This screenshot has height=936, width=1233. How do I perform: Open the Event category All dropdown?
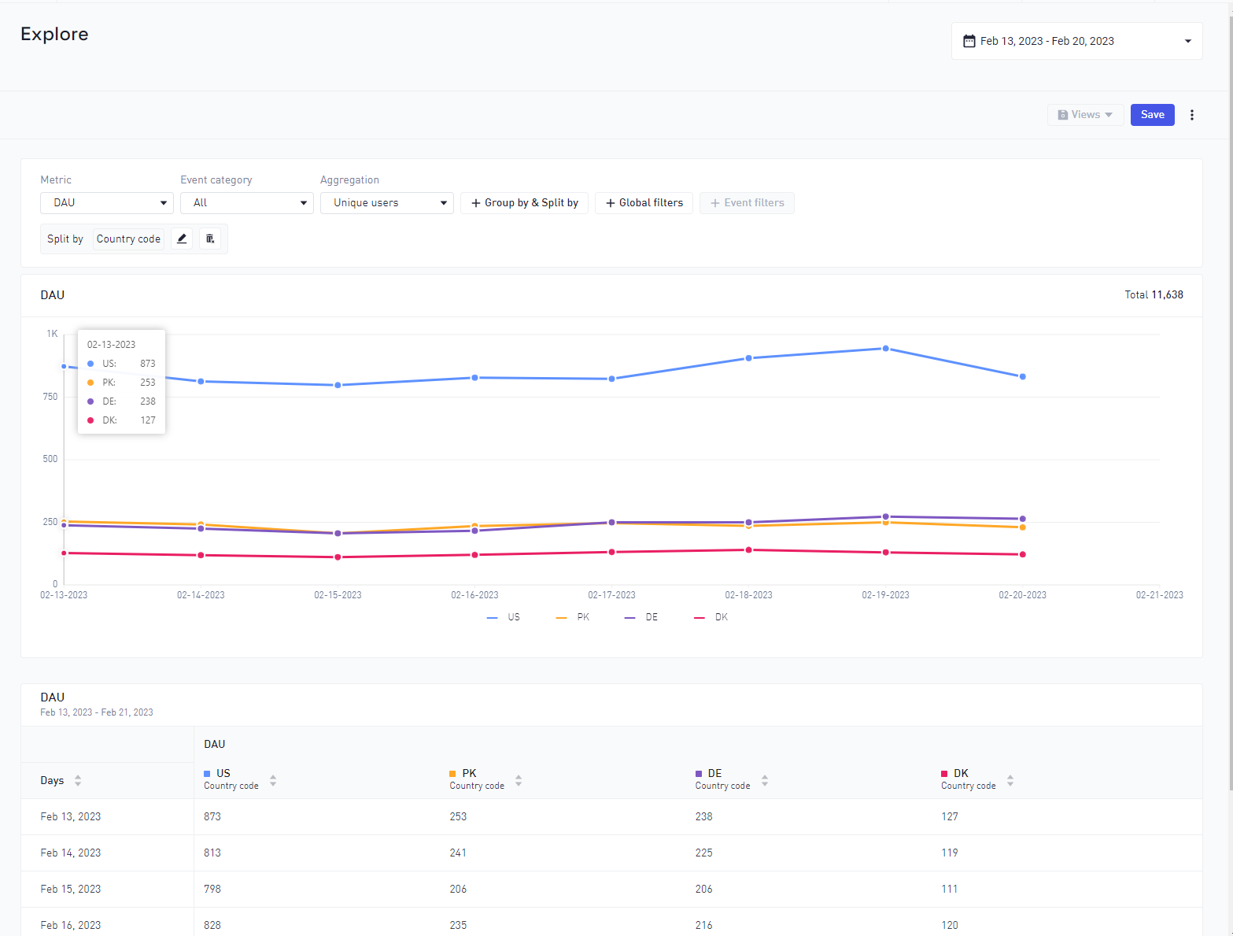point(247,203)
